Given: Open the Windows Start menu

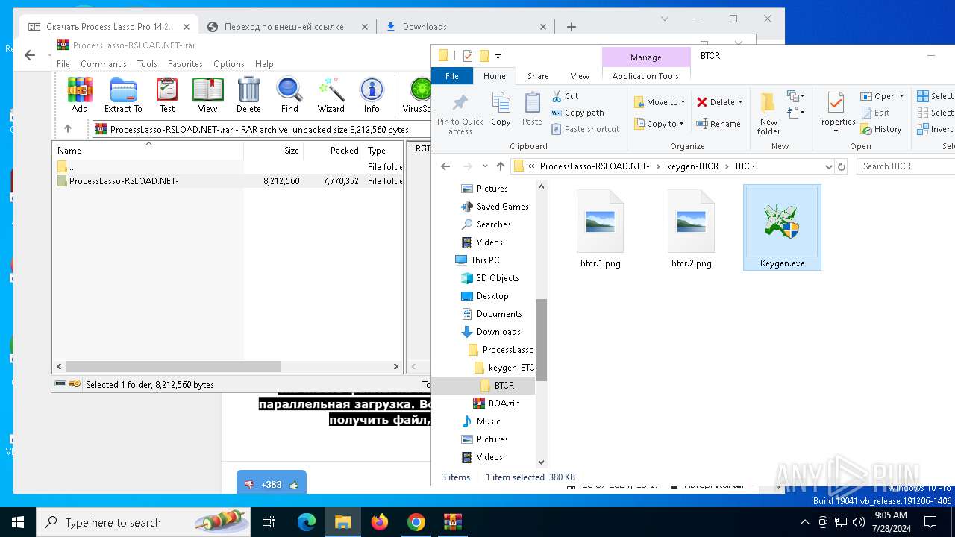Looking at the screenshot, I should coord(18,522).
